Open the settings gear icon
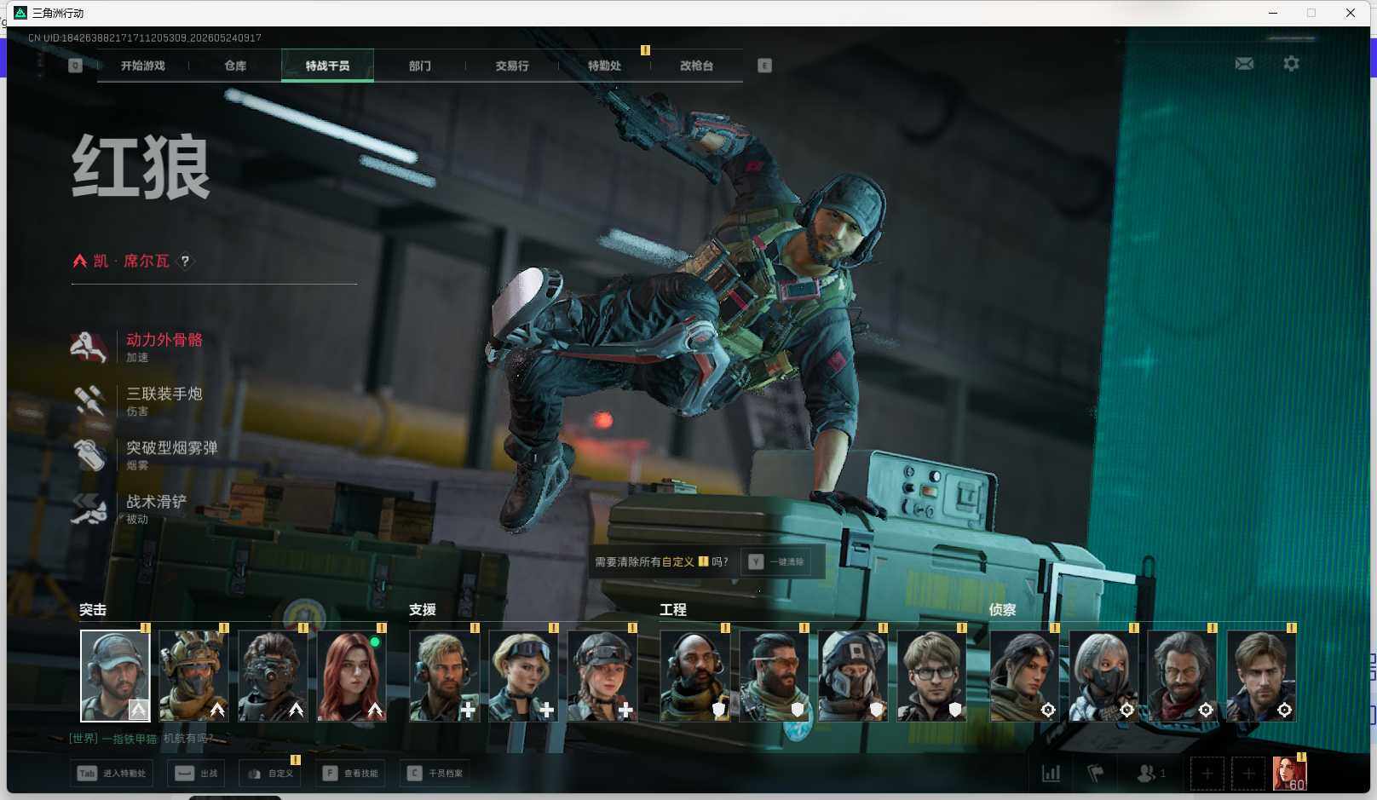This screenshot has height=800, width=1377. 1291,64
